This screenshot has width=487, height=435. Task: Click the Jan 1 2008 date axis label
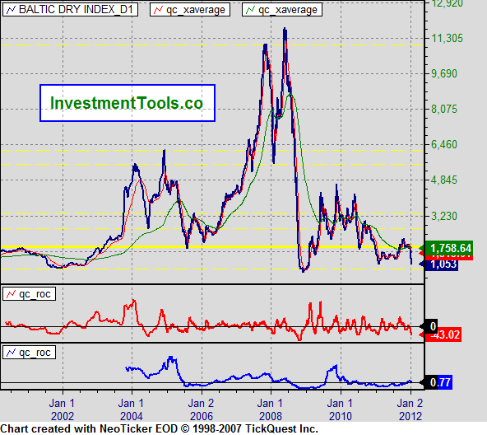click(271, 409)
